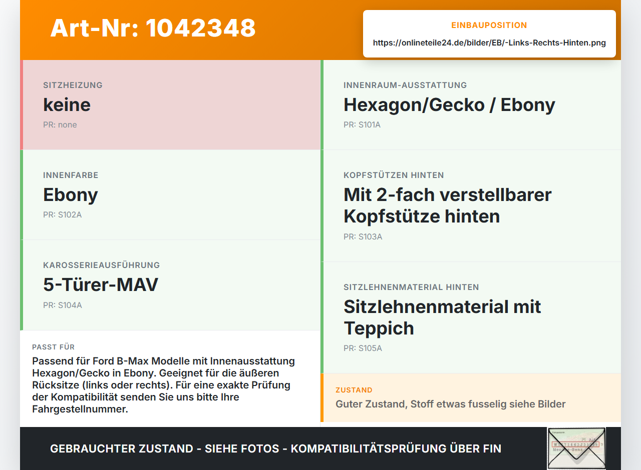Click the 'PR: S105A' code
The height and width of the screenshot is (470, 641).
[363, 348]
